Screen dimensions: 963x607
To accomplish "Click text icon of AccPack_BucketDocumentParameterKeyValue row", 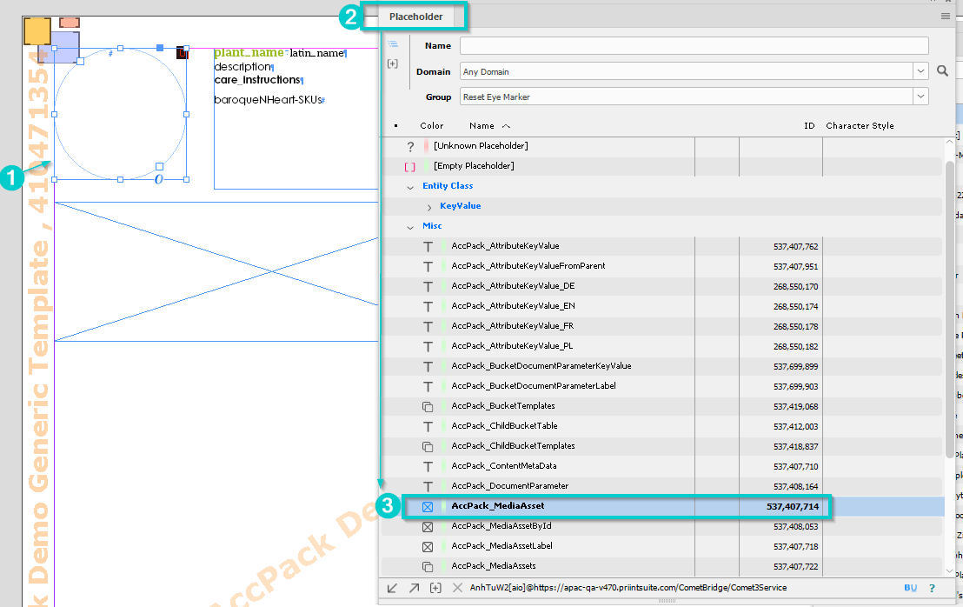I will click(x=428, y=366).
